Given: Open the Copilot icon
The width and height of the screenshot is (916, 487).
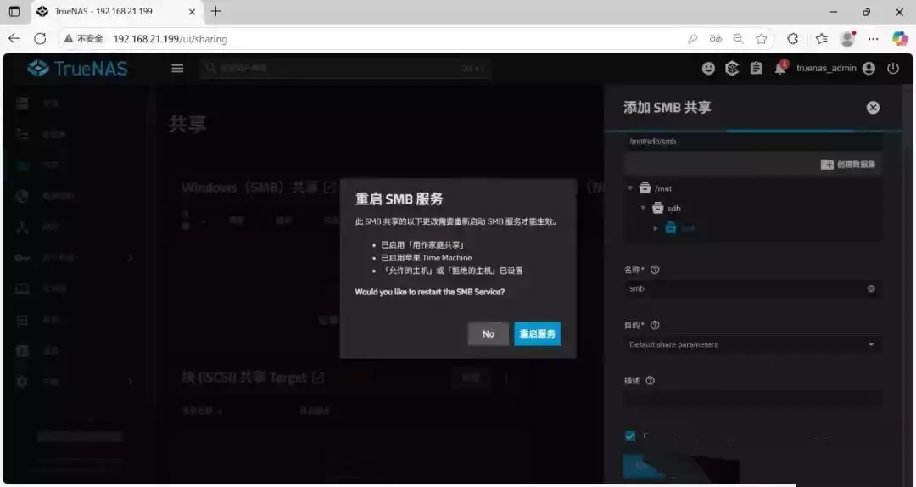Looking at the screenshot, I should [900, 38].
